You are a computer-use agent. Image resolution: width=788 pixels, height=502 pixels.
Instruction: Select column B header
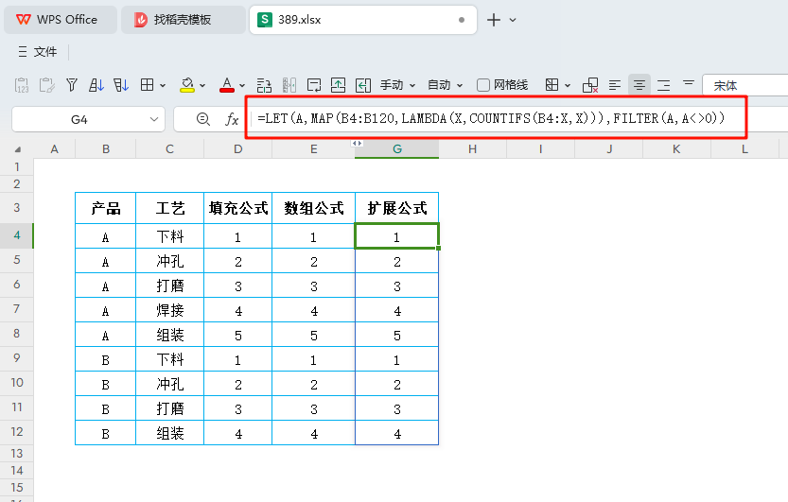pos(106,149)
